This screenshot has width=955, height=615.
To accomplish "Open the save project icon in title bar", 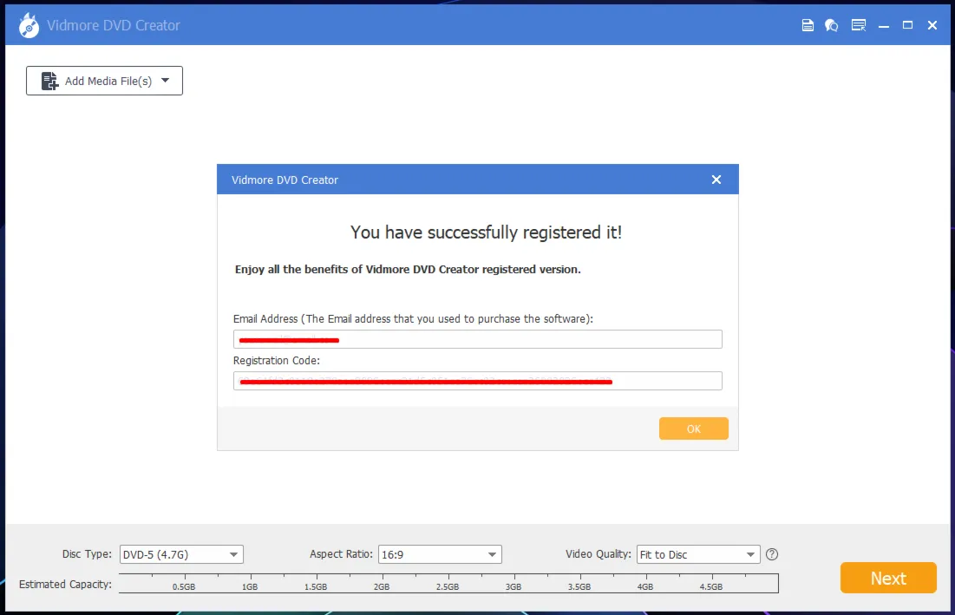I will (808, 25).
